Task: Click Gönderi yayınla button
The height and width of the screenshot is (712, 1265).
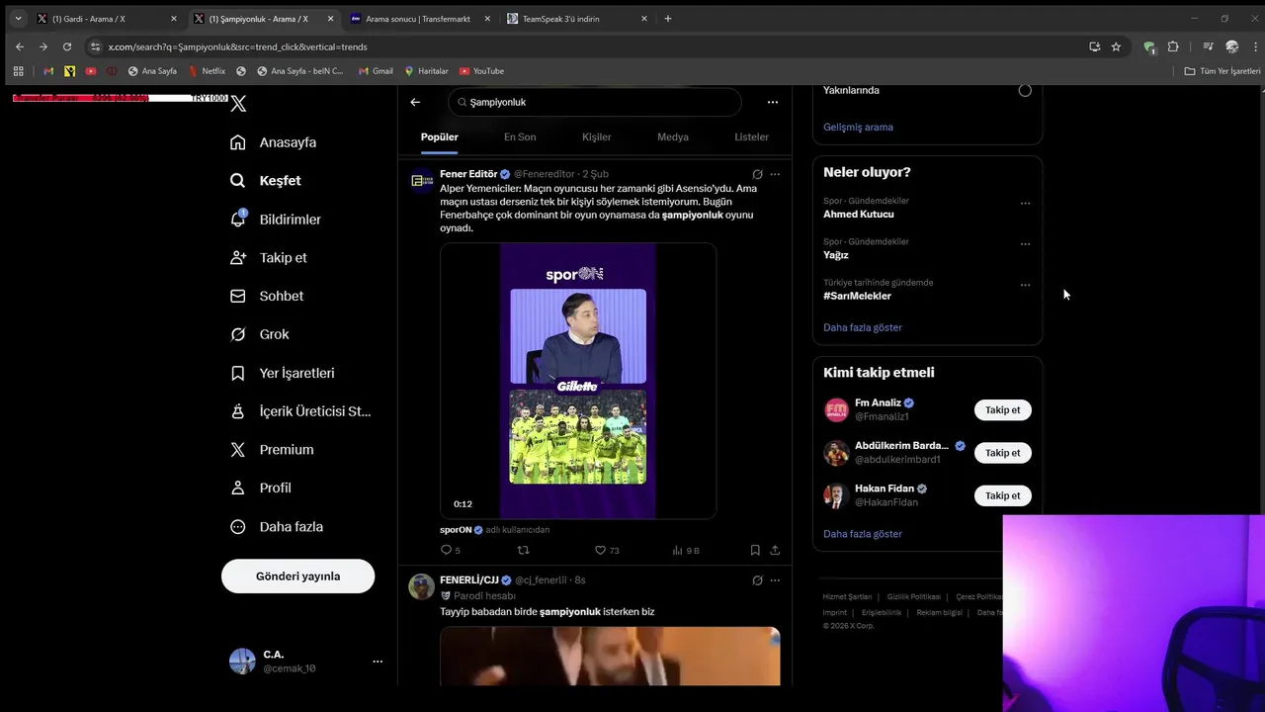Action: pos(297,577)
